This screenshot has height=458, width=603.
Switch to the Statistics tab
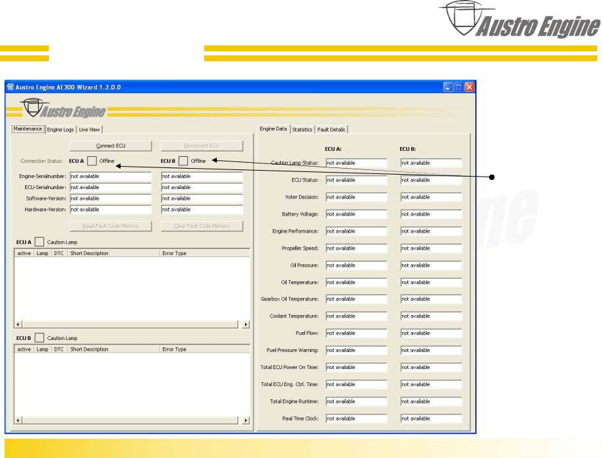click(302, 130)
